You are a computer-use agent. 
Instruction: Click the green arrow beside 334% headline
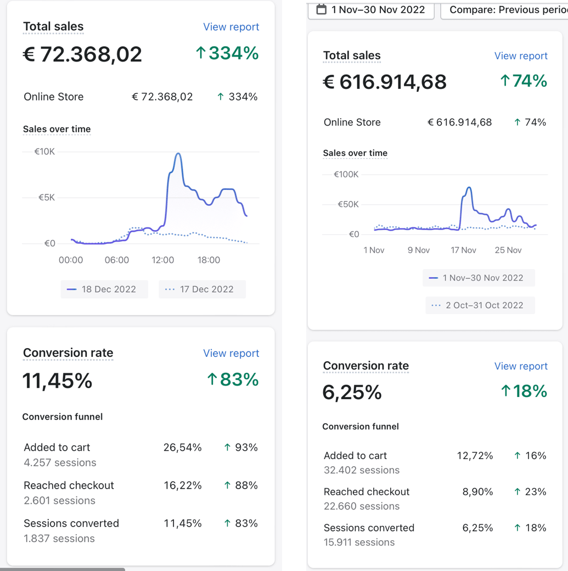pyautogui.click(x=201, y=53)
